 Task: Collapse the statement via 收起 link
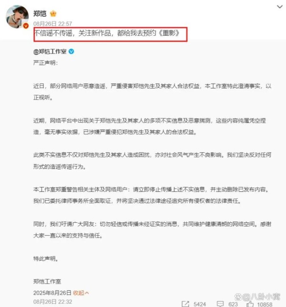78,293
